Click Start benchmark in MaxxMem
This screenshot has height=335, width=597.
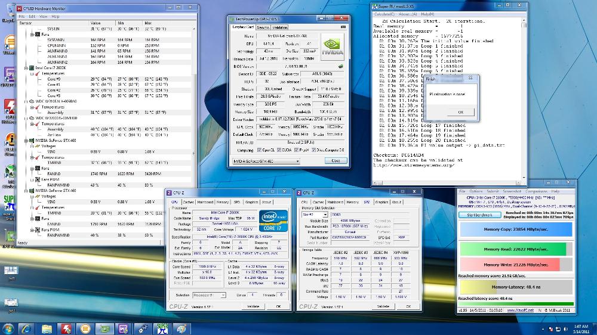pos(479,215)
